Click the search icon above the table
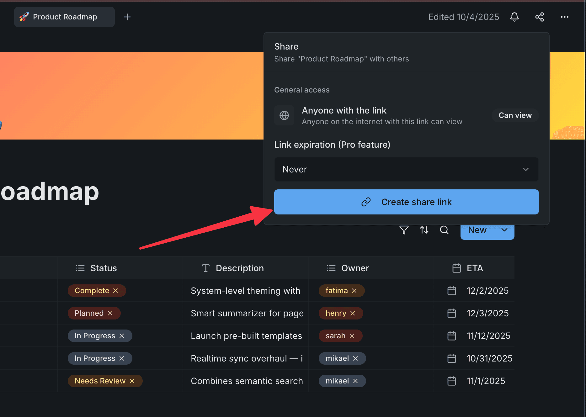This screenshot has height=417, width=586. point(444,230)
